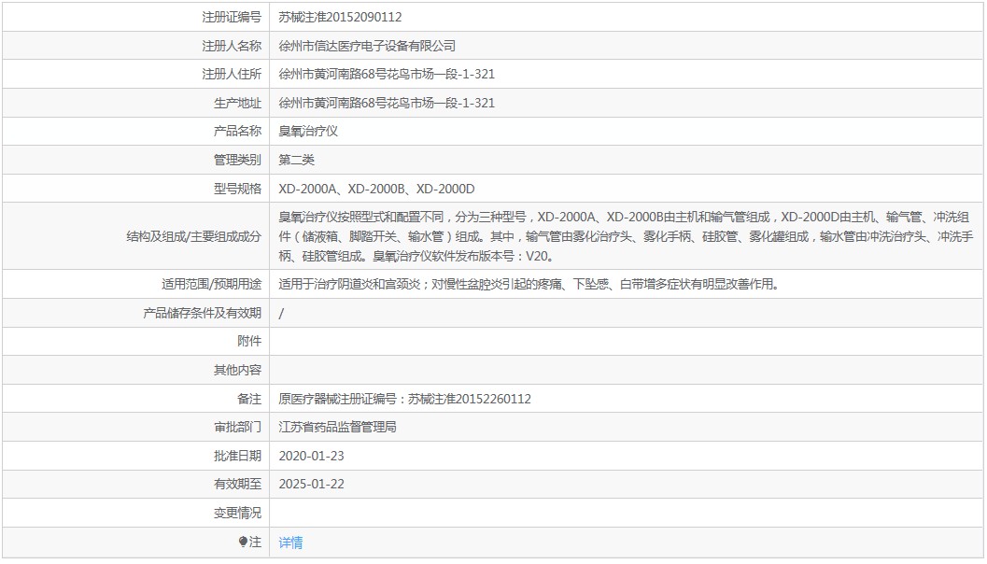Click the lightbulb icon beside 注
This screenshot has height=564, width=987.
point(243,542)
